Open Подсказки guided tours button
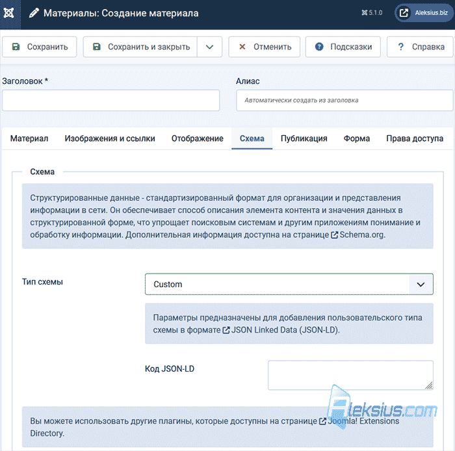 pos(343,47)
